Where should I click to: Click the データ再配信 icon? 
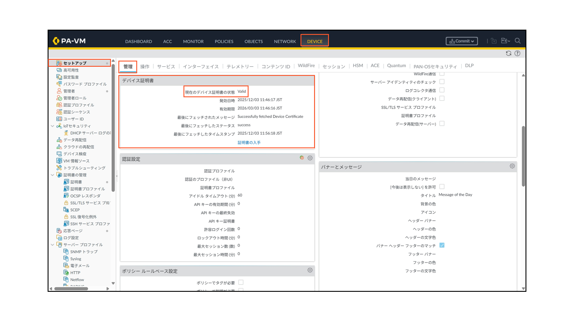click(x=59, y=140)
